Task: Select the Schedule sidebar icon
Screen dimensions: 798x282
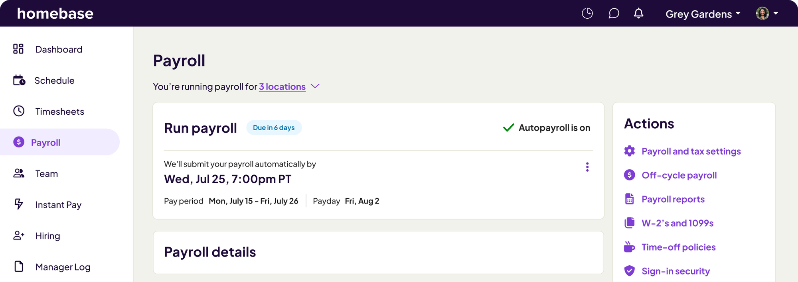Action: (18, 80)
